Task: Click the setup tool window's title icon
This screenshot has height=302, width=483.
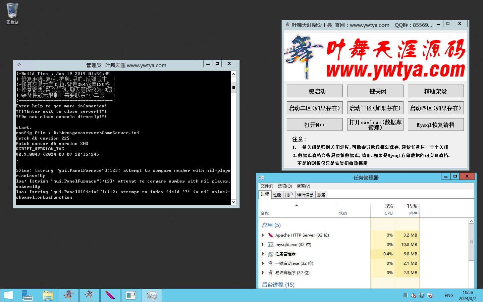Action: point(287,24)
